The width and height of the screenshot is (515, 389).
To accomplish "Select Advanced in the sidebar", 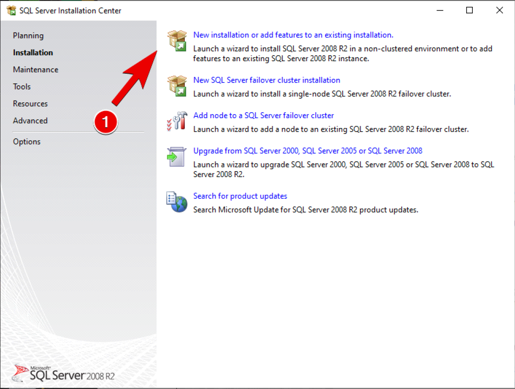I will [x=30, y=121].
